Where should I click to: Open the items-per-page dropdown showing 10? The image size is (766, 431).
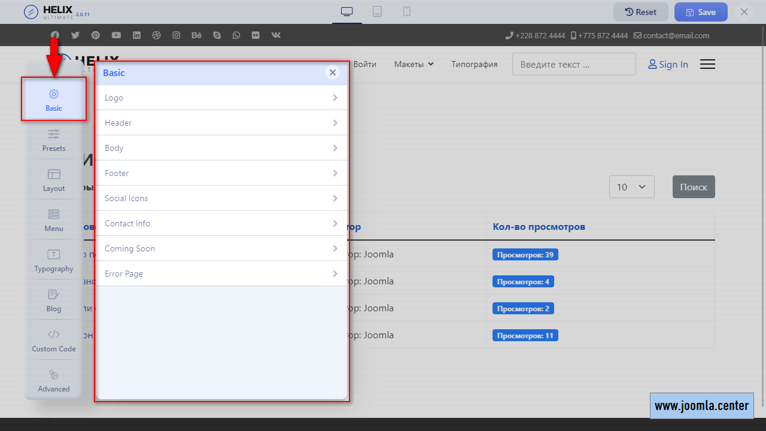tap(631, 187)
